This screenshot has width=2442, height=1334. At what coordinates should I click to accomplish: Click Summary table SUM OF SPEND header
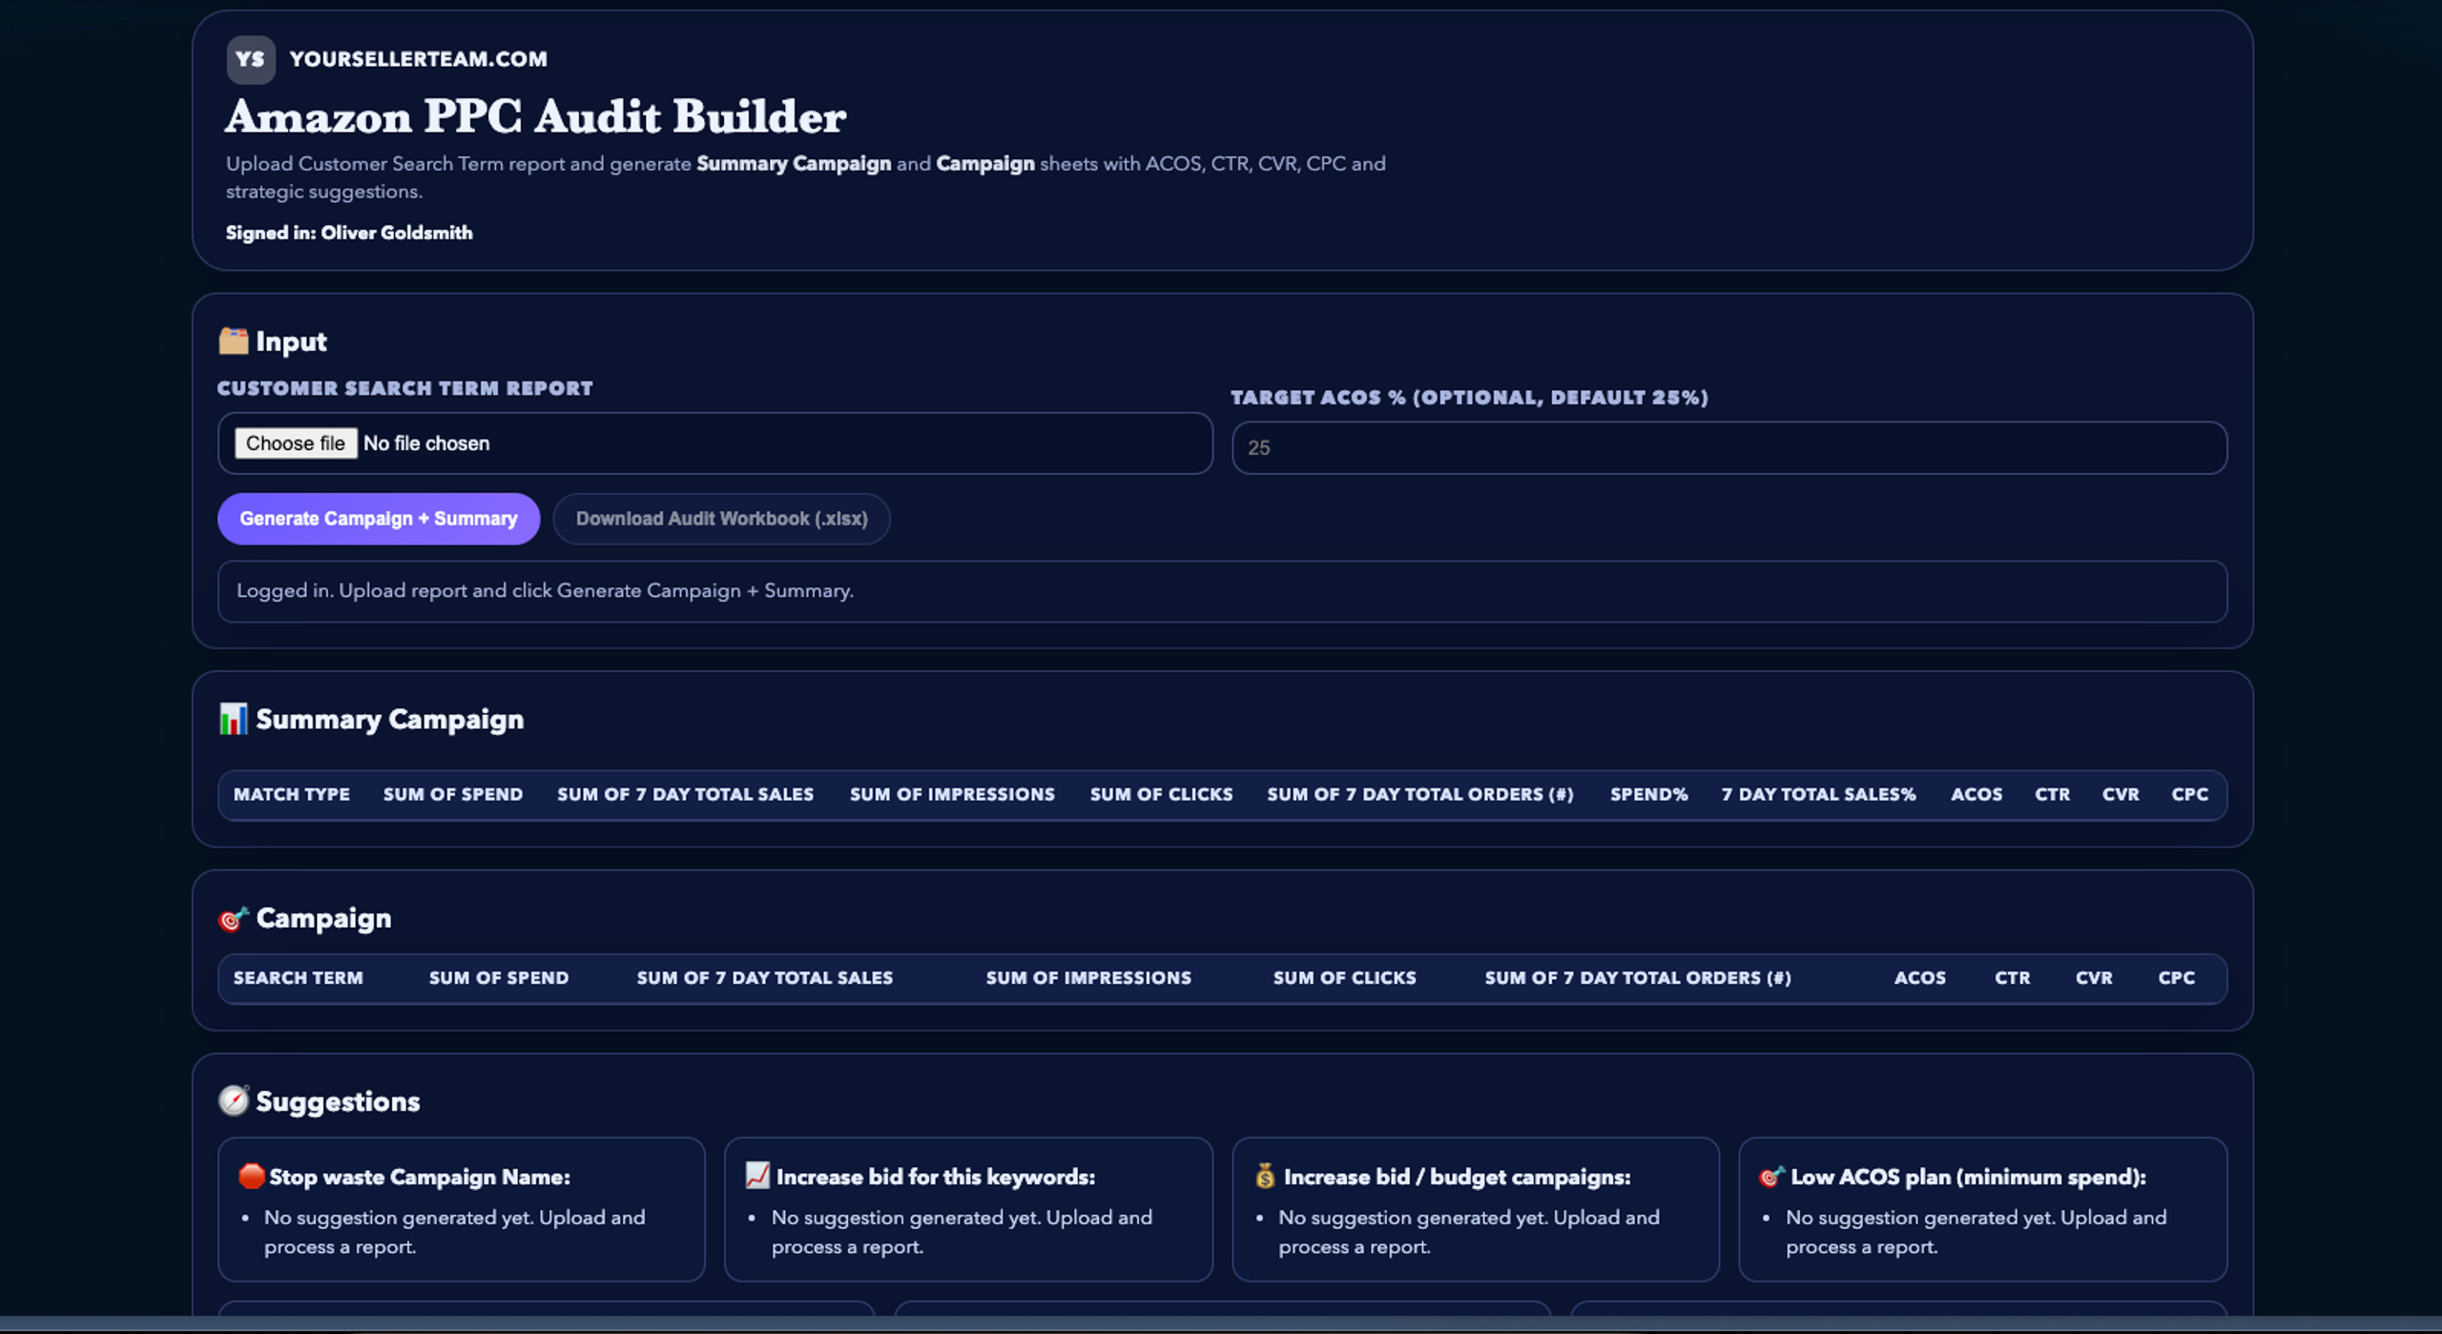point(453,794)
